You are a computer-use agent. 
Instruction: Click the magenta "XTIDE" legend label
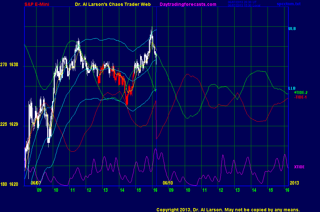click(299, 167)
